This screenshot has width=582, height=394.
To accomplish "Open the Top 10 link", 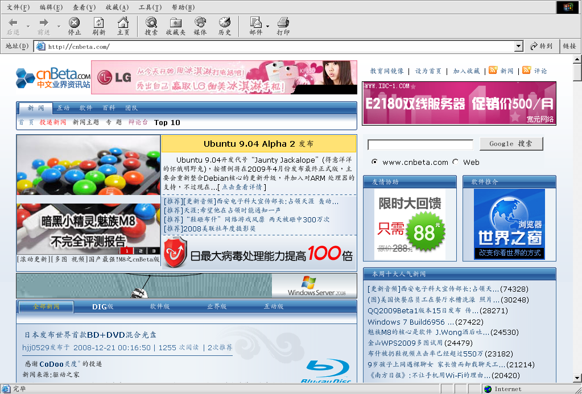I will point(167,122).
